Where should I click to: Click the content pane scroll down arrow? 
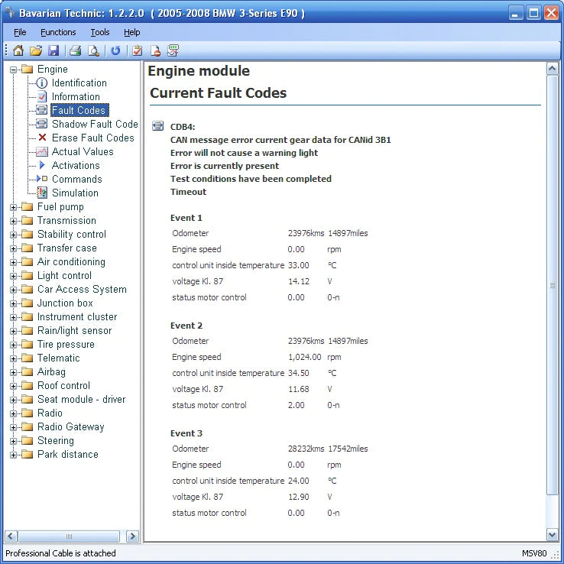pyautogui.click(x=553, y=535)
